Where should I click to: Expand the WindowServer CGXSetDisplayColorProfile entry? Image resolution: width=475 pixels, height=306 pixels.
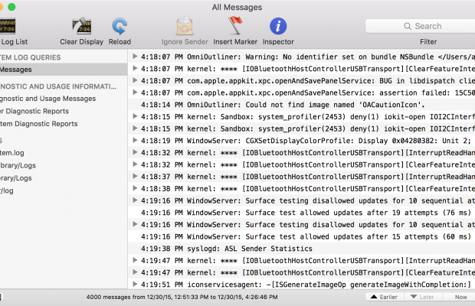135,141
